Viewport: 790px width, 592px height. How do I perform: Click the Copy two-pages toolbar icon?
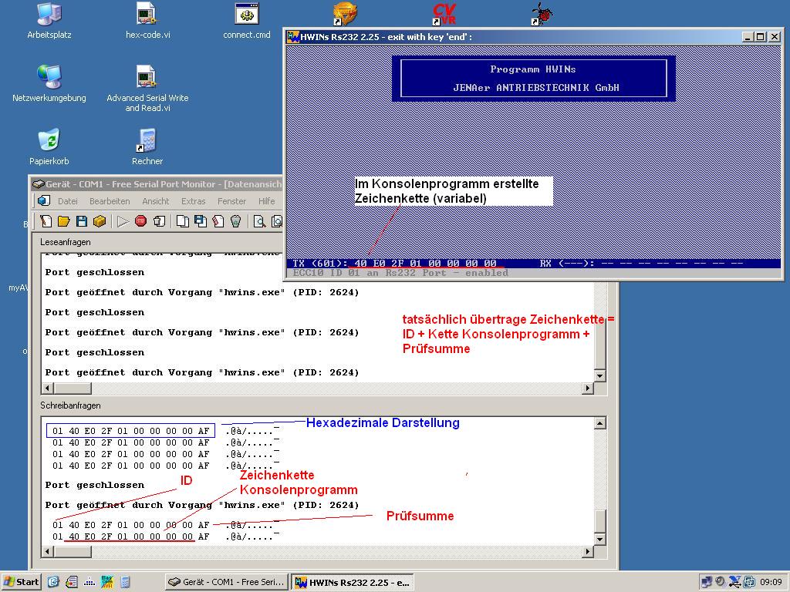tap(182, 221)
